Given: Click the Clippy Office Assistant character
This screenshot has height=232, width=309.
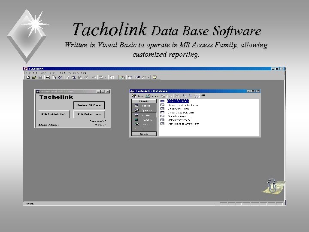Looking at the screenshot, I should click(273, 186).
